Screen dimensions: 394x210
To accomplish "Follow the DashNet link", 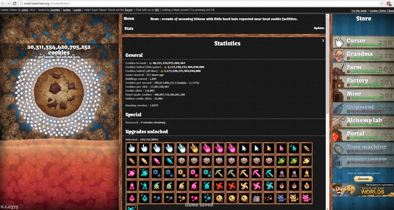I will click(x=55, y=10).
